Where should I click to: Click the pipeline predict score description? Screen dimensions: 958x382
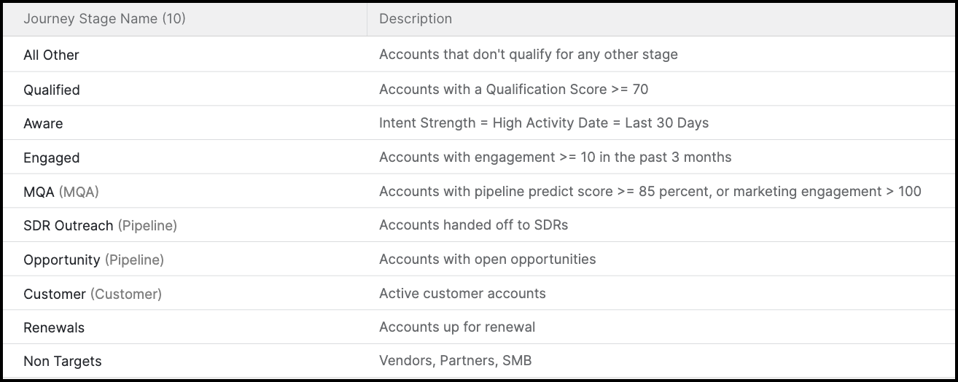pos(650,192)
